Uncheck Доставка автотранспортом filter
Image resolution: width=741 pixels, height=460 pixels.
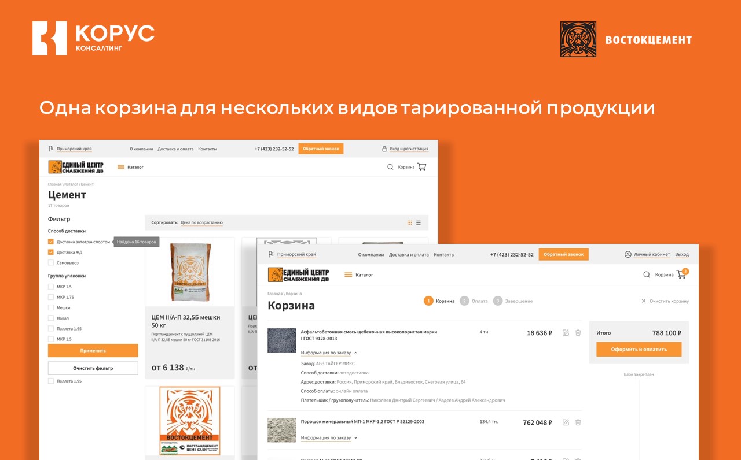click(51, 242)
